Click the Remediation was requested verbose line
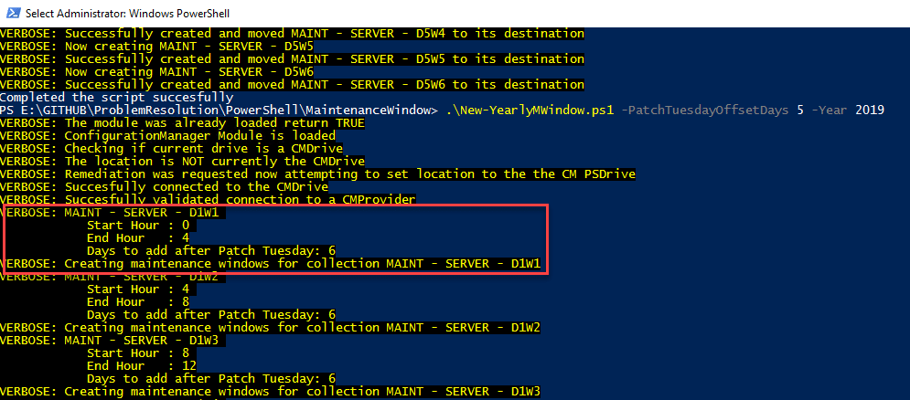 pos(318,174)
